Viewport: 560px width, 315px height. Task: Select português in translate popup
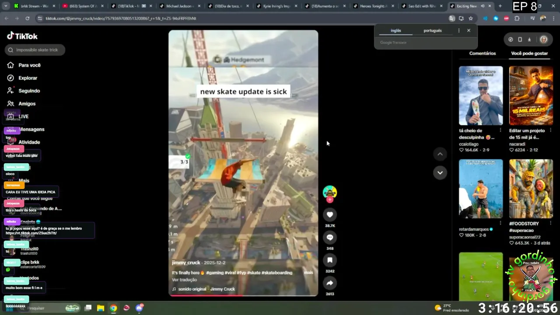pyautogui.click(x=433, y=31)
